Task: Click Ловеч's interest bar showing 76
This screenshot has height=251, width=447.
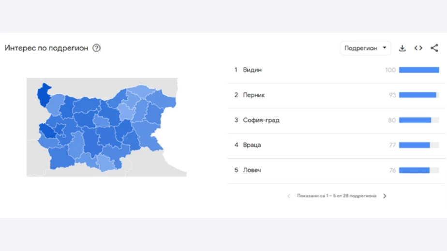Action: [x=415, y=170]
